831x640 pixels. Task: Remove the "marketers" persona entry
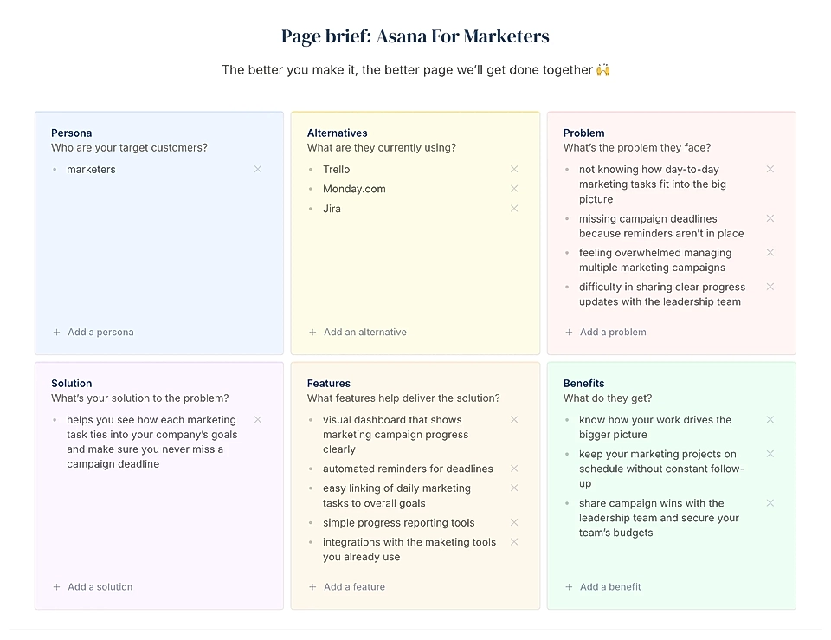tap(258, 169)
